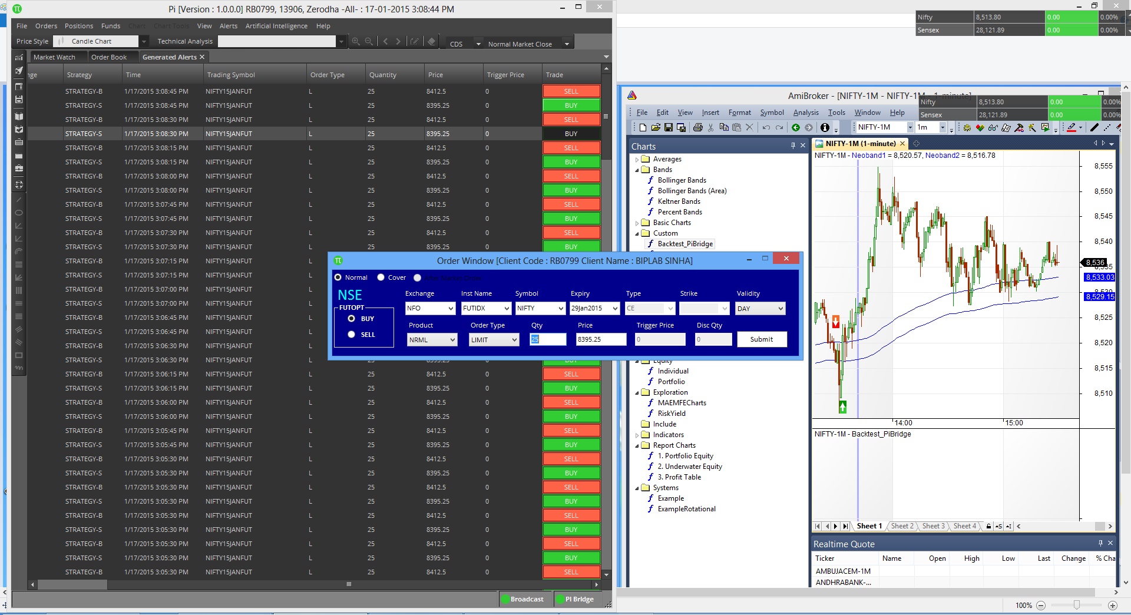Click the Price field showing 8395.25
This screenshot has width=1131, height=615.
[601, 339]
